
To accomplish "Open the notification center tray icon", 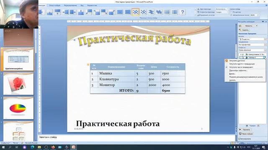I will point(263,147).
